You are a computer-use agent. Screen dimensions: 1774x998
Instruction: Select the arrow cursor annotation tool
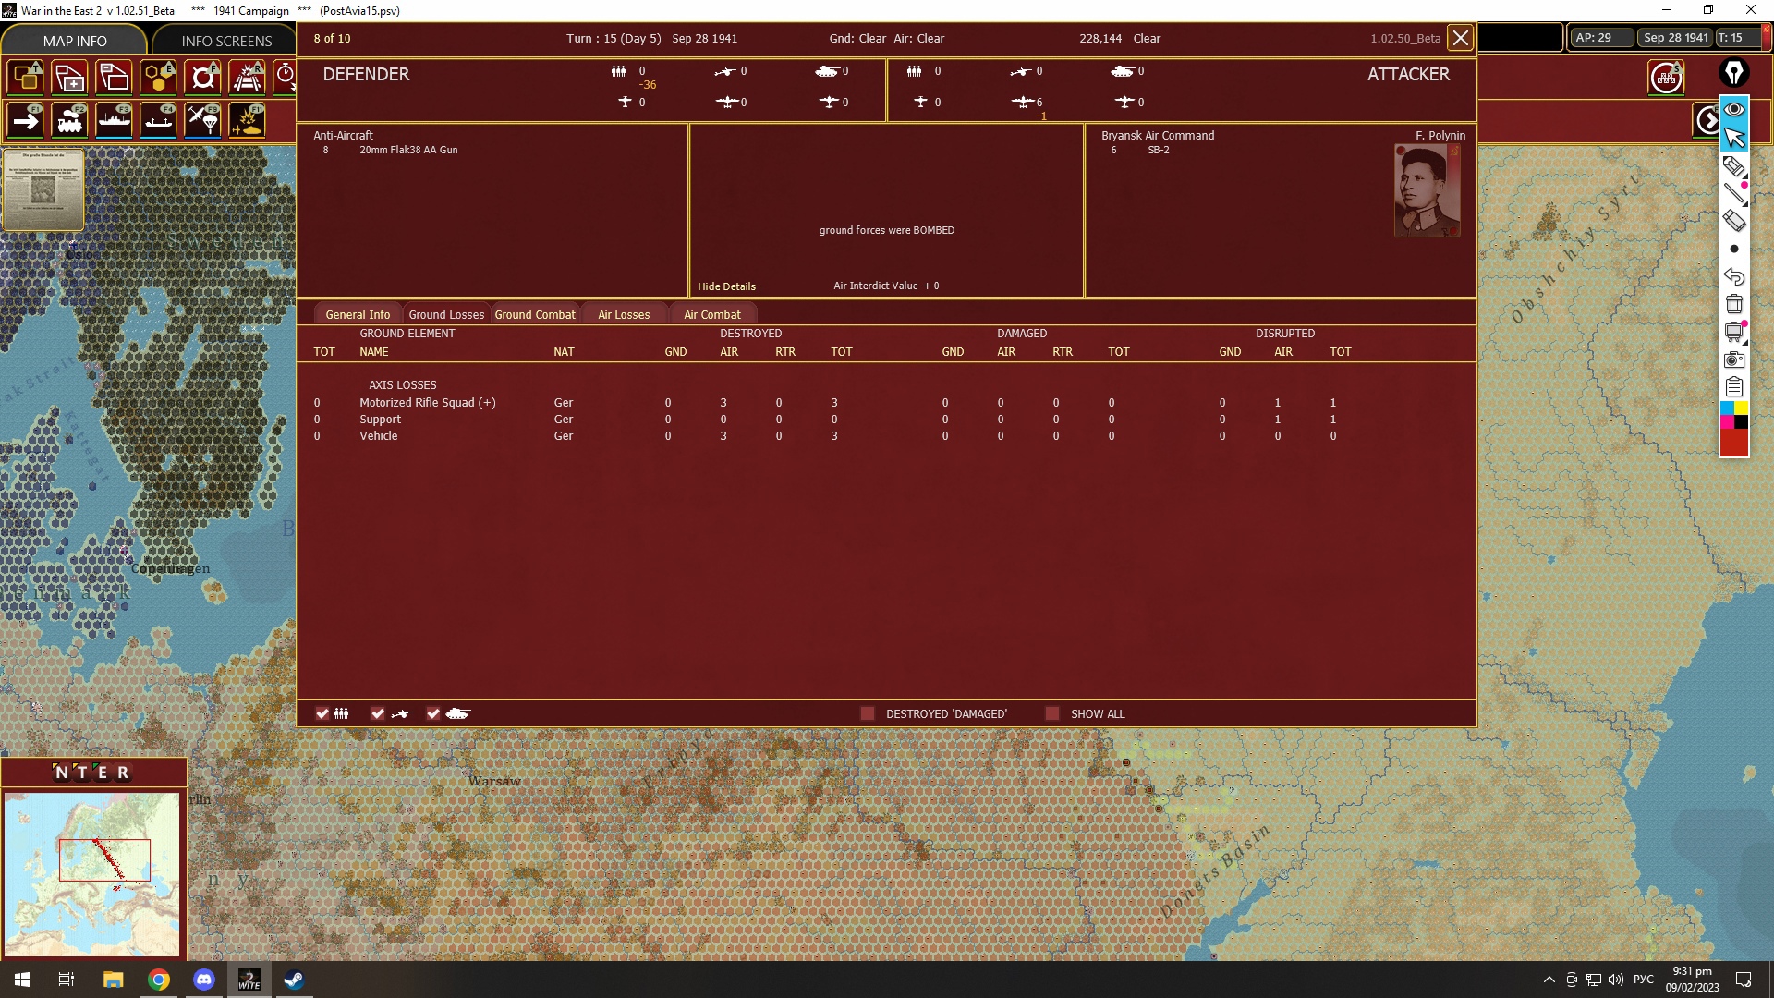pyautogui.click(x=1734, y=138)
